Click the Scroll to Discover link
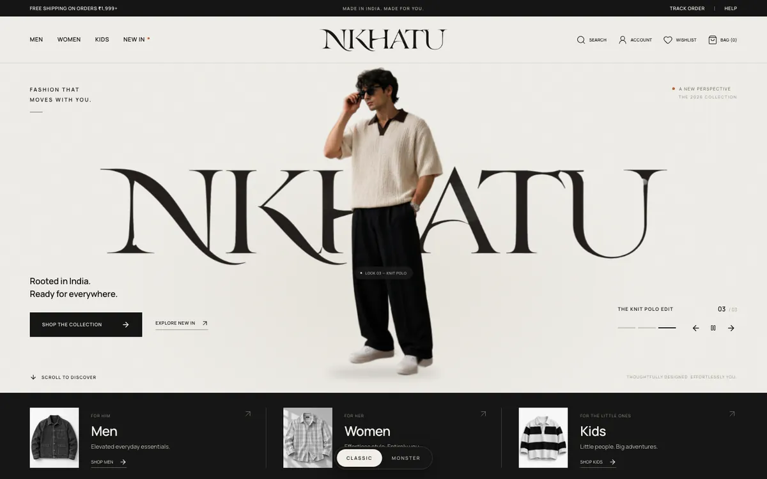The image size is (767, 479). point(63,377)
